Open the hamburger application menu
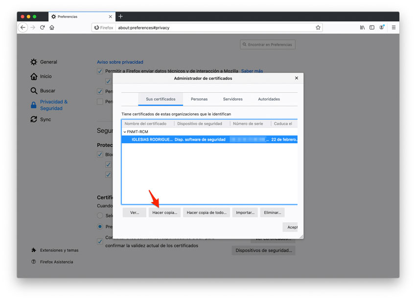Viewport: 416px width, 300px height. click(393, 28)
